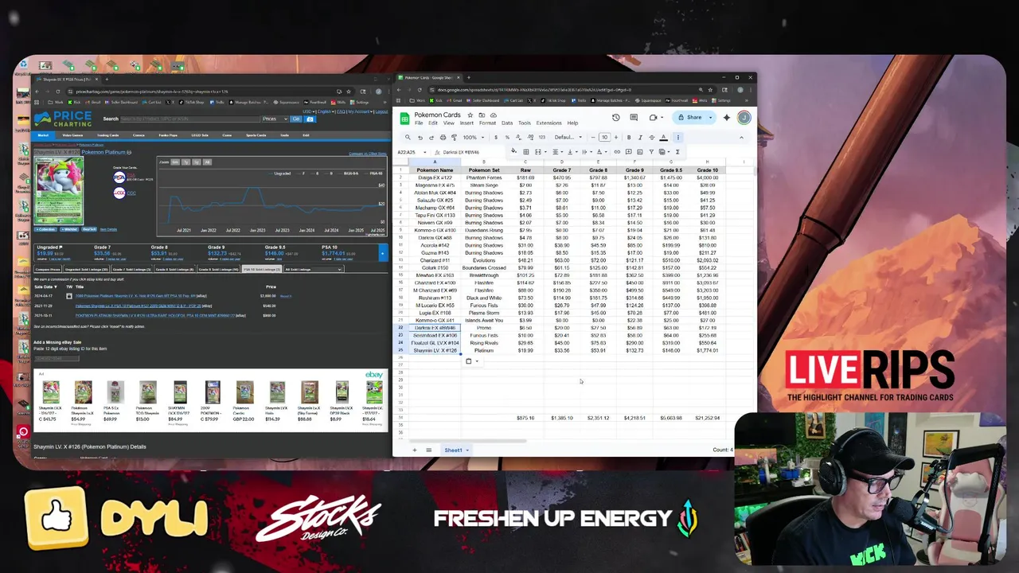Apply percent format in Sheets toolbar

[507, 138]
